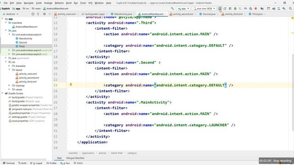Viewport: 294px width, 165px height.
Task: Collapse the app module tree node
Action: (x=2, y=19)
